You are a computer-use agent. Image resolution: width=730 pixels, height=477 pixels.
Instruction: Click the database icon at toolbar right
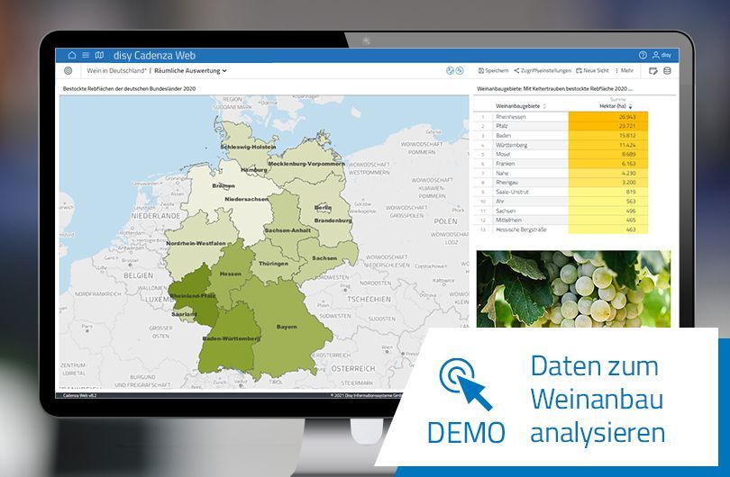click(x=667, y=70)
